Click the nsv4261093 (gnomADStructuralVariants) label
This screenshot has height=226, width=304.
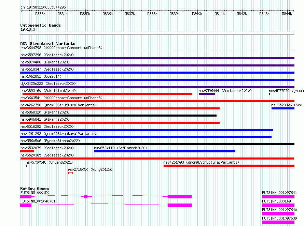point(201,162)
